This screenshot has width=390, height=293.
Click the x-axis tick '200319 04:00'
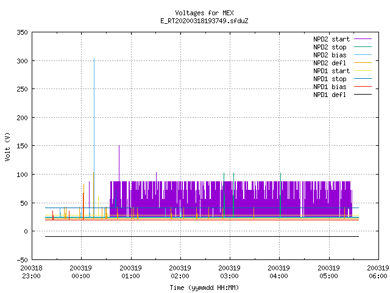(x=278, y=272)
